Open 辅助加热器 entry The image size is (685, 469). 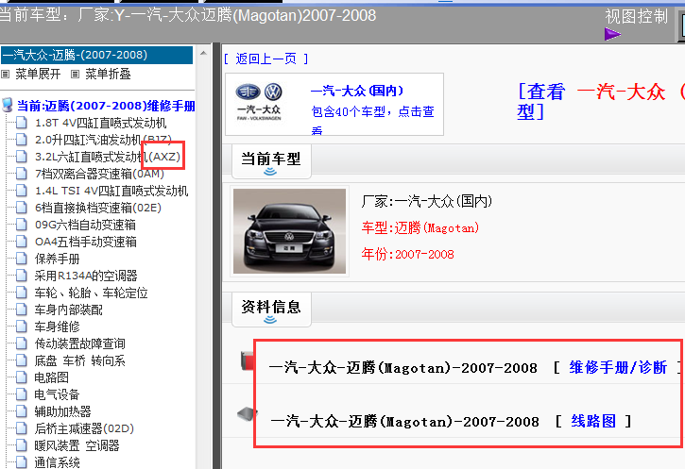[x=63, y=411]
